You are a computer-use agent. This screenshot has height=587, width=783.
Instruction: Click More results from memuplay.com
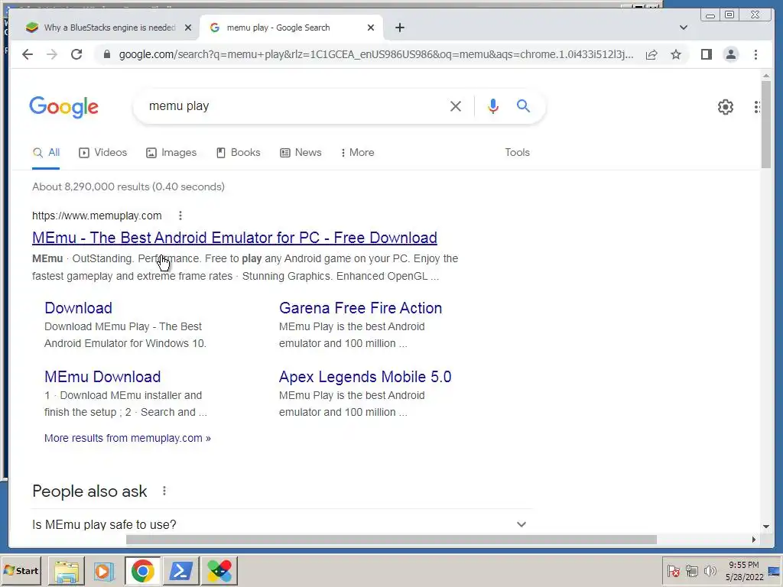coord(128,438)
